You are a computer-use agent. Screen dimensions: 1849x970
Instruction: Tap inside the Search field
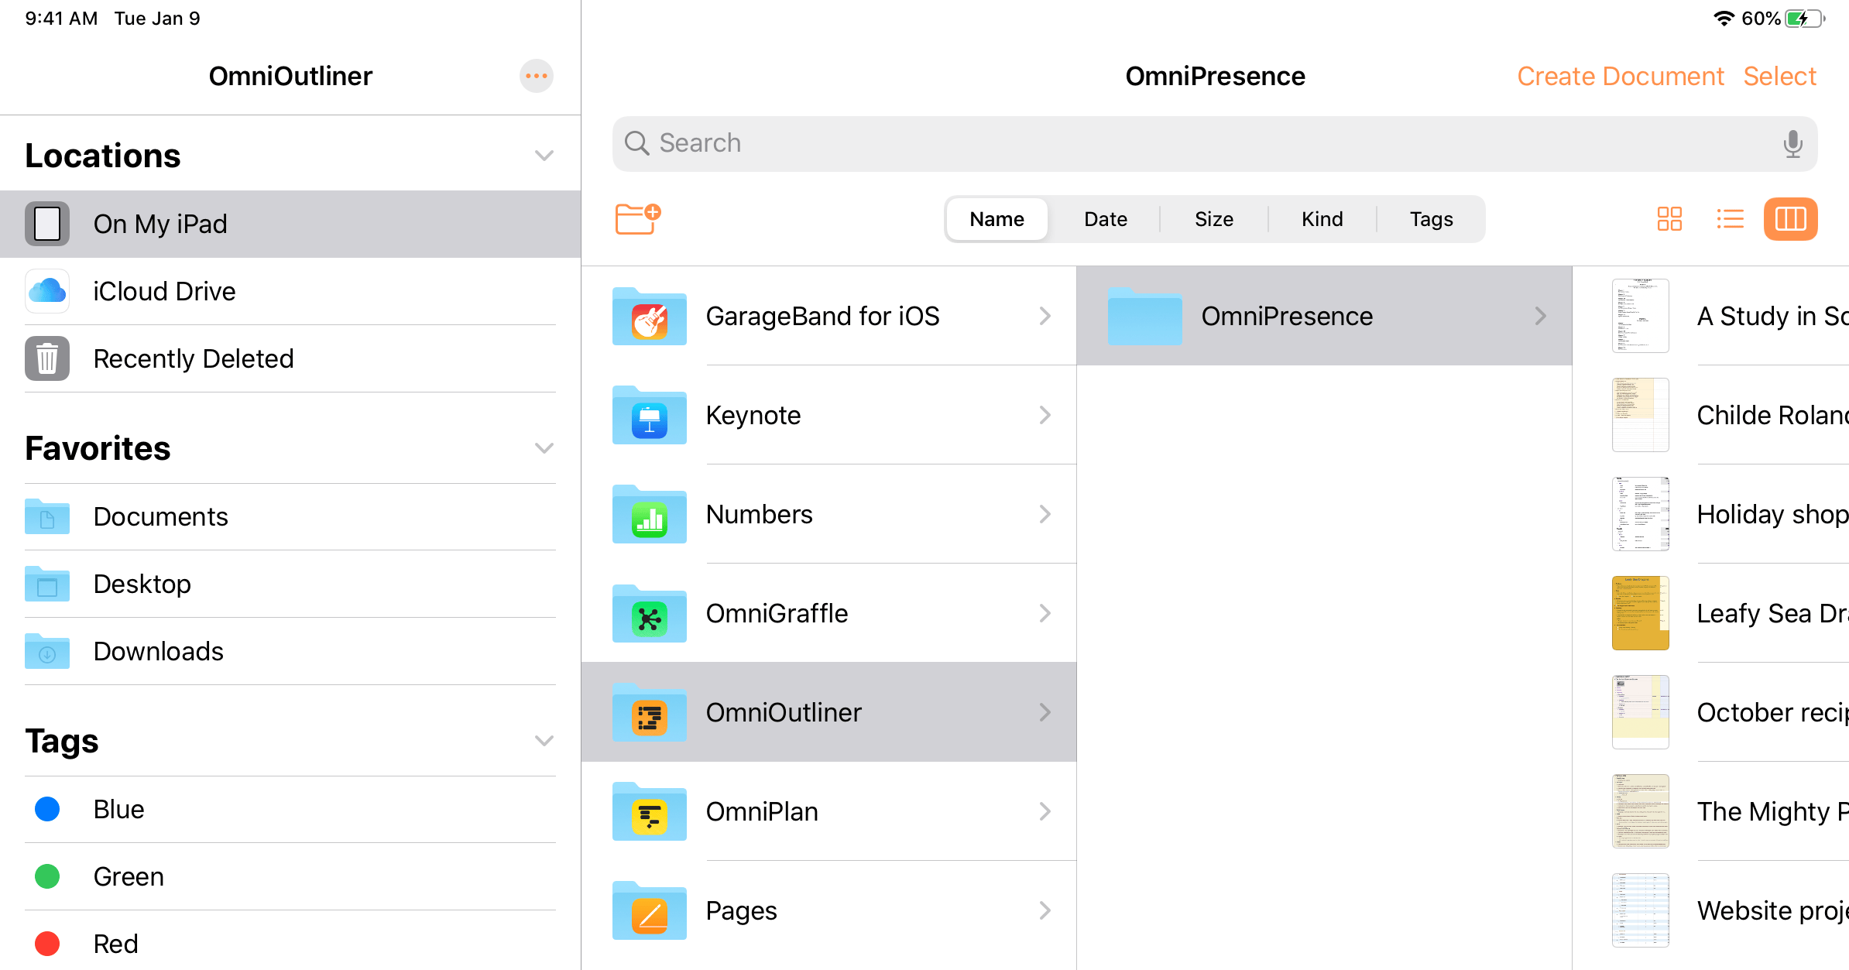pos(1214,143)
